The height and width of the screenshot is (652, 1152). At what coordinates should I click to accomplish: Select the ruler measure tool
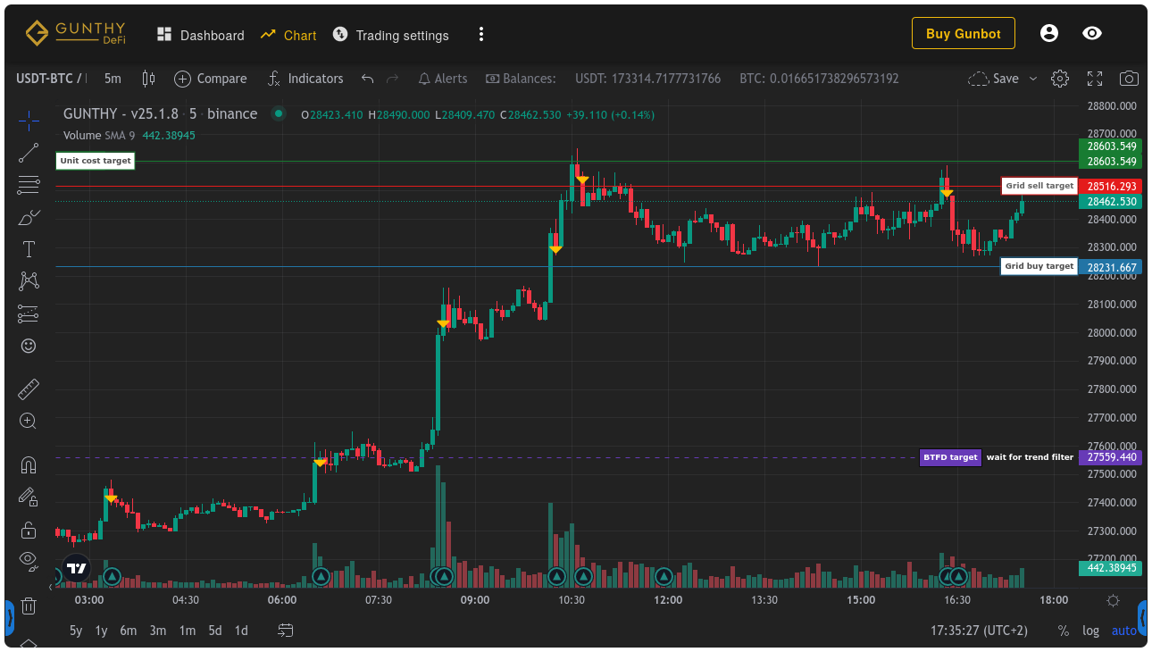click(29, 389)
